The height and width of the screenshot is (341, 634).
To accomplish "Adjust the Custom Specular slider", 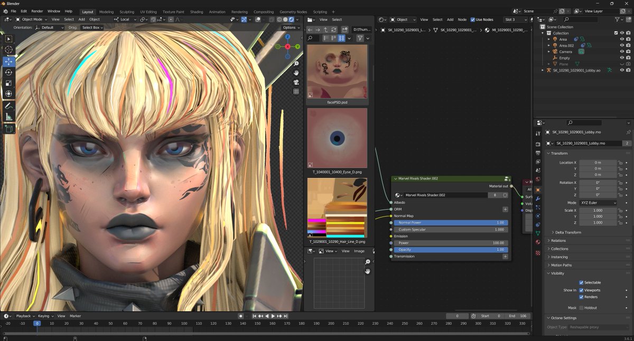I will click(x=451, y=230).
